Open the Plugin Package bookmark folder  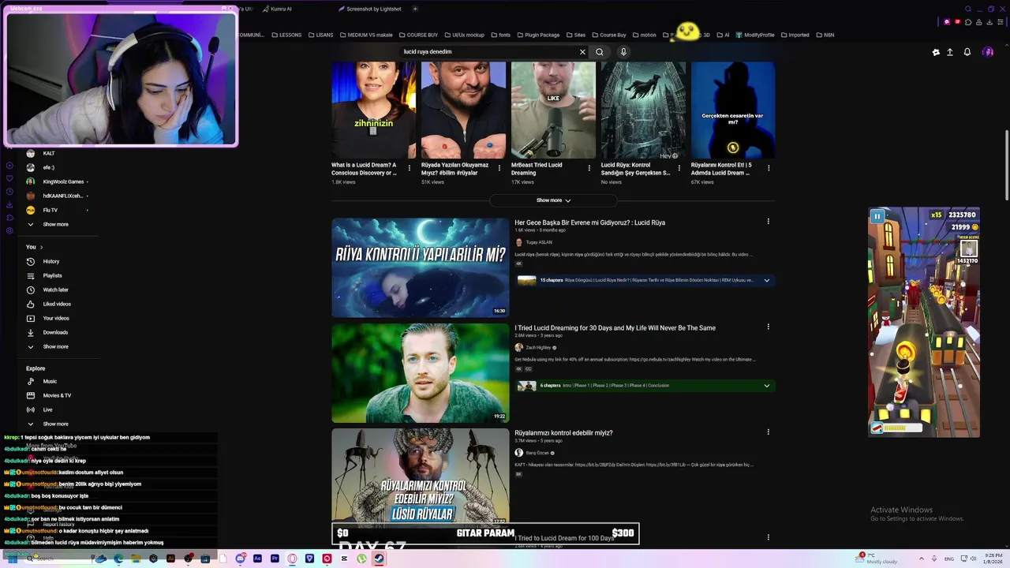(x=538, y=35)
